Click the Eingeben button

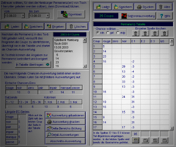pos(55,26)
